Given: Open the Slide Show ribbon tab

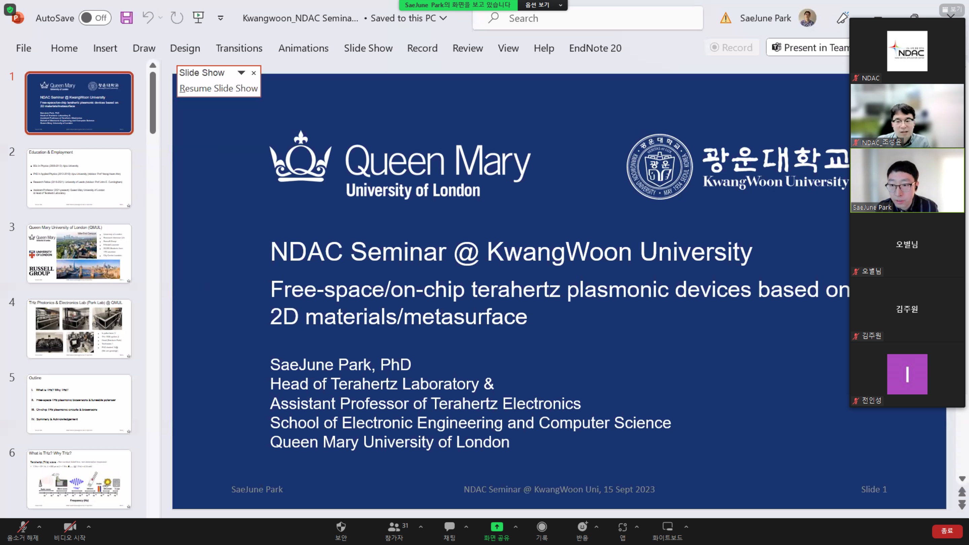Looking at the screenshot, I should point(368,48).
